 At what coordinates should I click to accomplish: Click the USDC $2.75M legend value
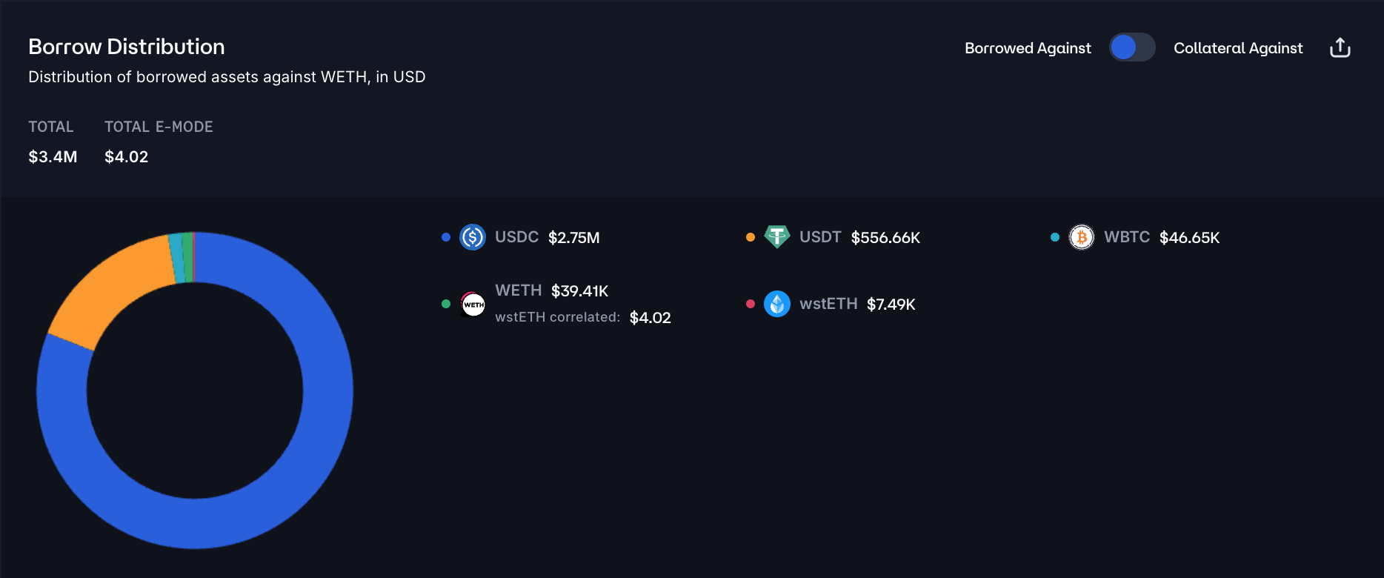[x=573, y=238]
